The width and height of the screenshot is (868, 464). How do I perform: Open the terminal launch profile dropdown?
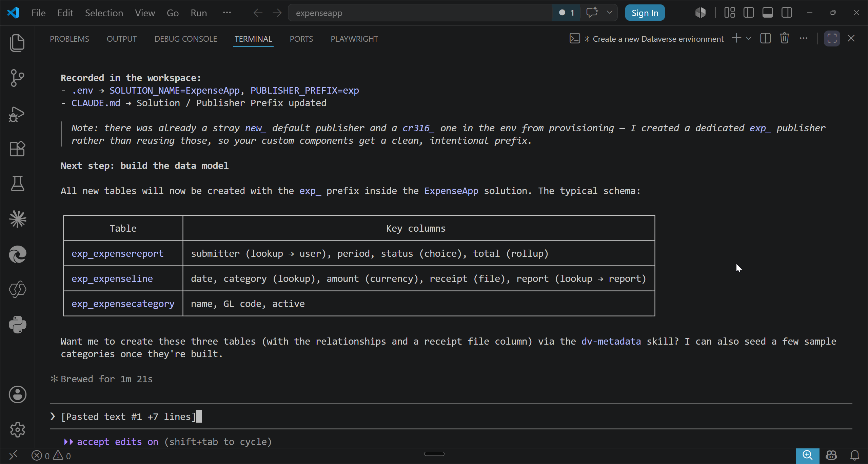point(749,38)
